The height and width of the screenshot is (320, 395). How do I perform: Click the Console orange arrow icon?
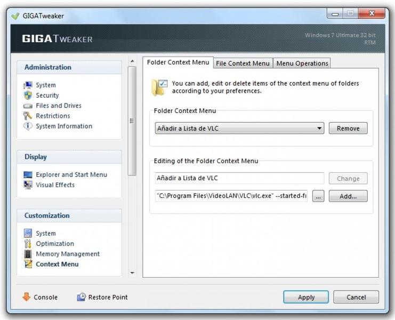[x=26, y=297]
